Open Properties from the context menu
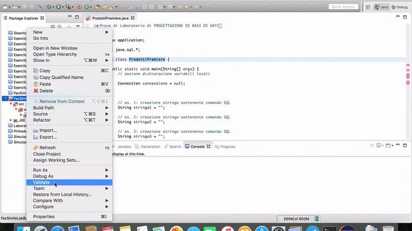412x231 pixels. click(70, 217)
